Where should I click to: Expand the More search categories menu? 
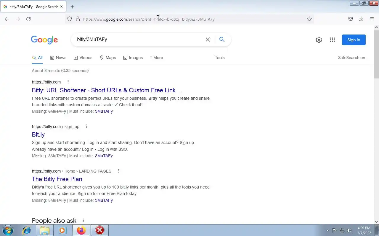[x=156, y=58]
